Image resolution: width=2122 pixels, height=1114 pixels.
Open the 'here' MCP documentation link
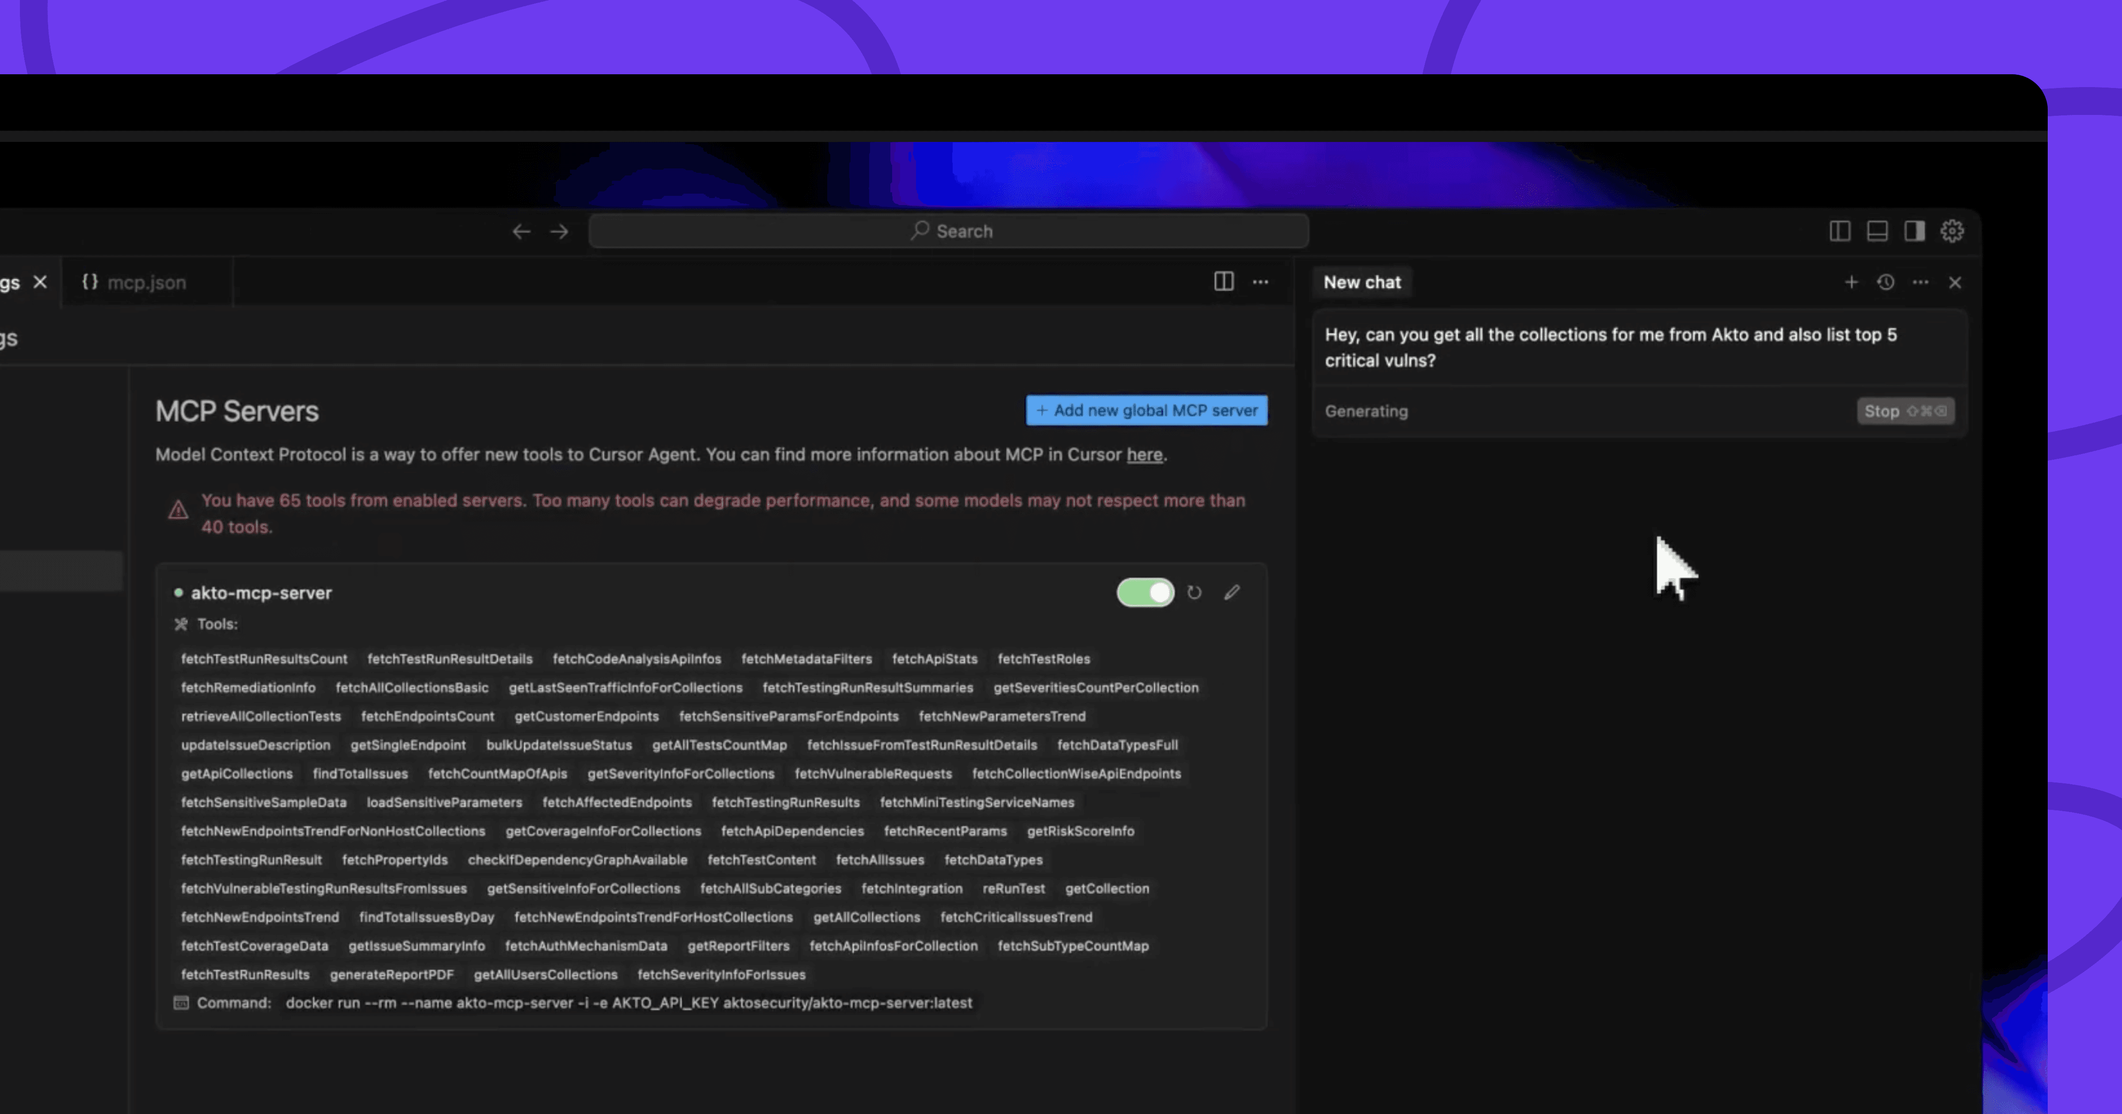pos(1144,455)
